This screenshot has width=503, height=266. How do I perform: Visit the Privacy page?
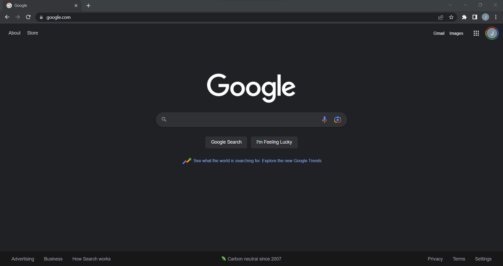click(x=435, y=259)
